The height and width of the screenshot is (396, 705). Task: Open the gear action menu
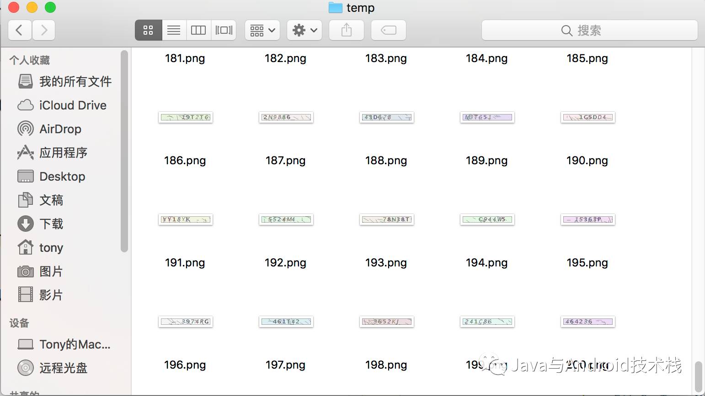click(x=304, y=31)
